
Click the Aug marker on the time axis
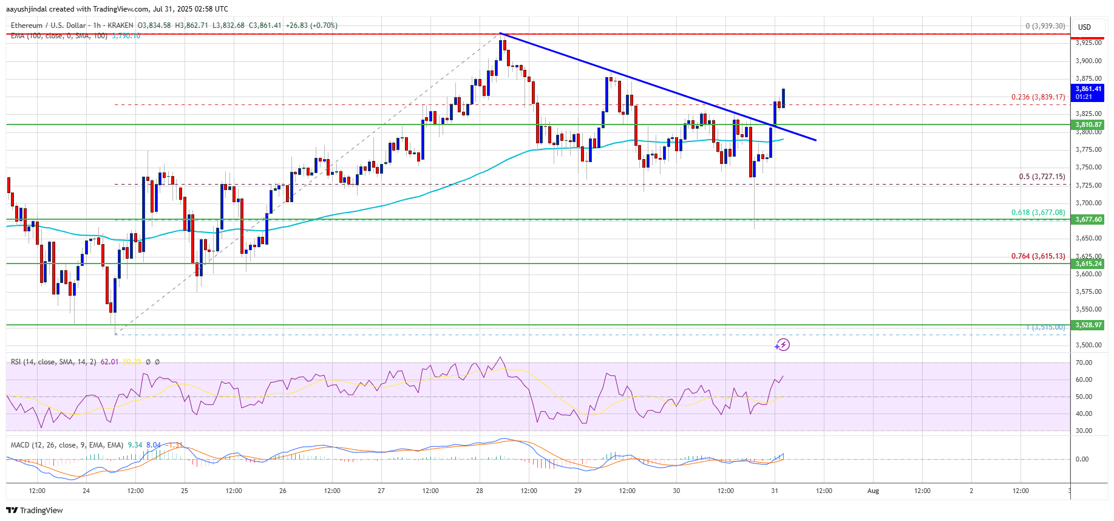[x=873, y=491]
